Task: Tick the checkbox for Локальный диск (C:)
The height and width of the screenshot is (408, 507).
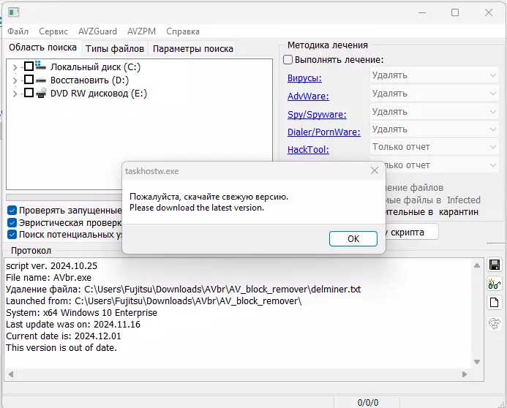Action: (29, 67)
